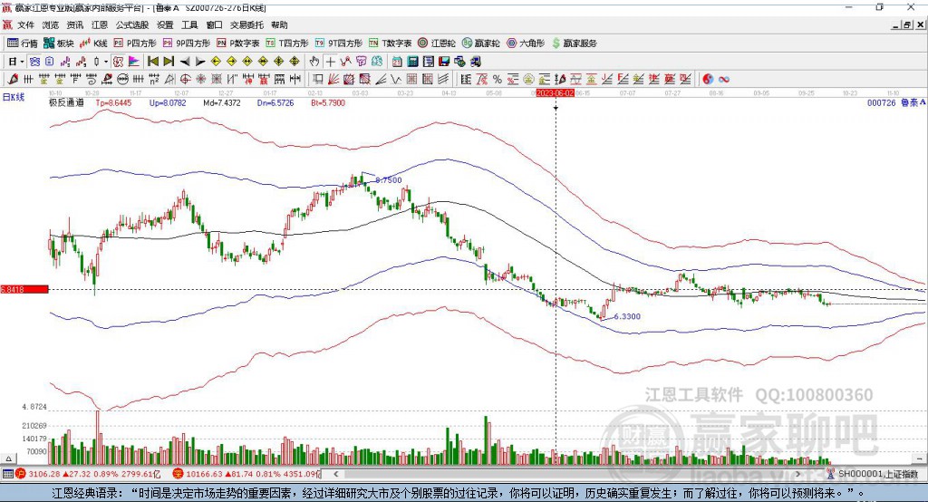Screen dimensions: 928x502
Task: Open the 江恩轮 Gann wheel
Action: 437,43
